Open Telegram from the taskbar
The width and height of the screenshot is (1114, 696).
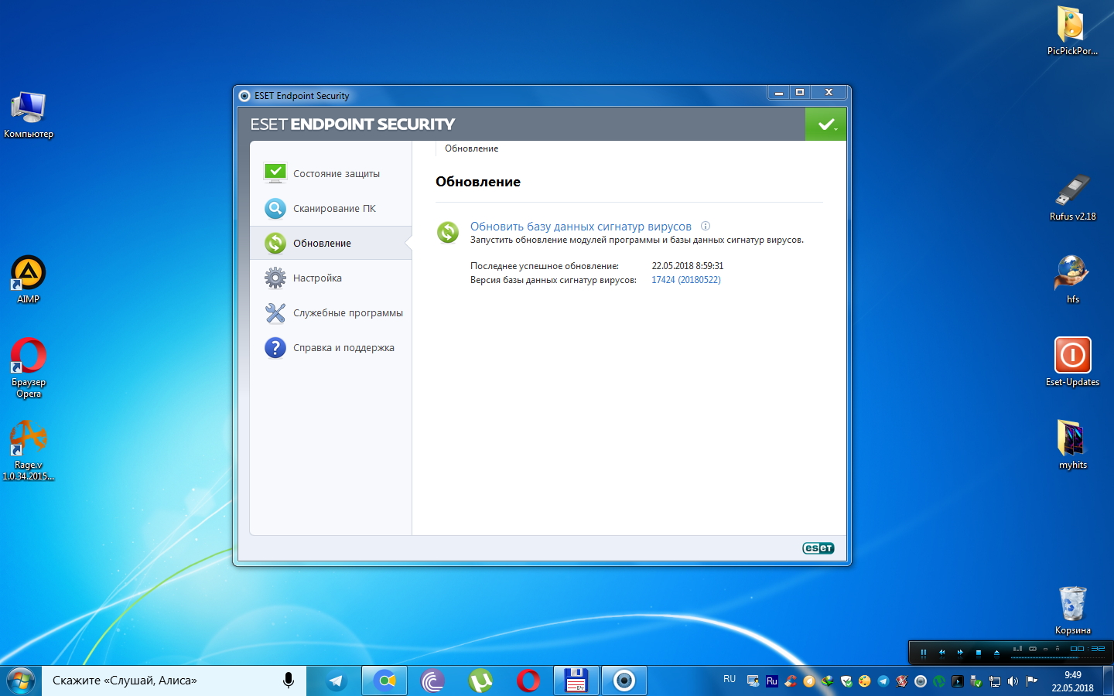[336, 681]
